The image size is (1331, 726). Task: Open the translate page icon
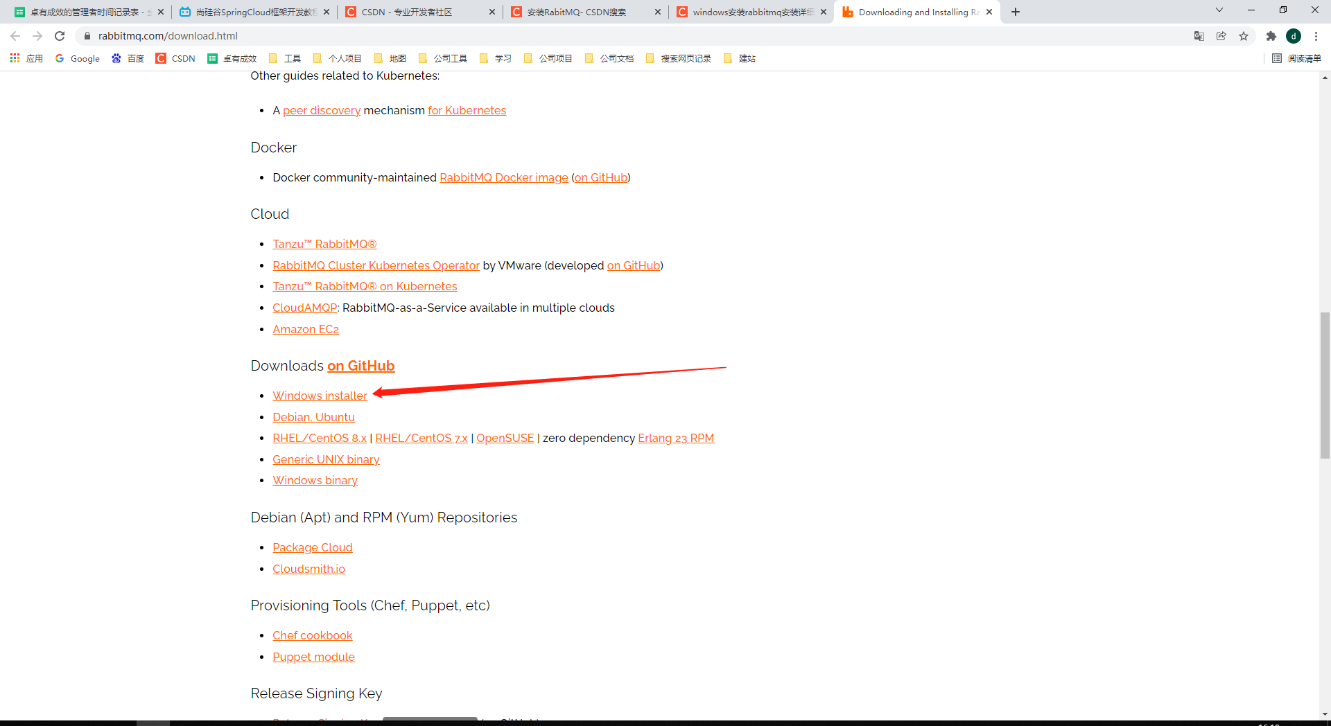1199,36
